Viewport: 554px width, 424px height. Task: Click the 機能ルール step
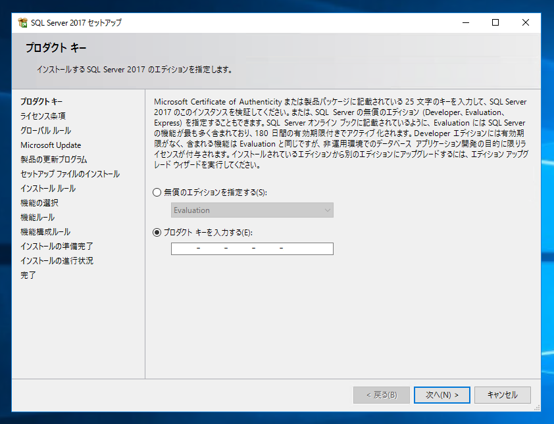coord(38,218)
